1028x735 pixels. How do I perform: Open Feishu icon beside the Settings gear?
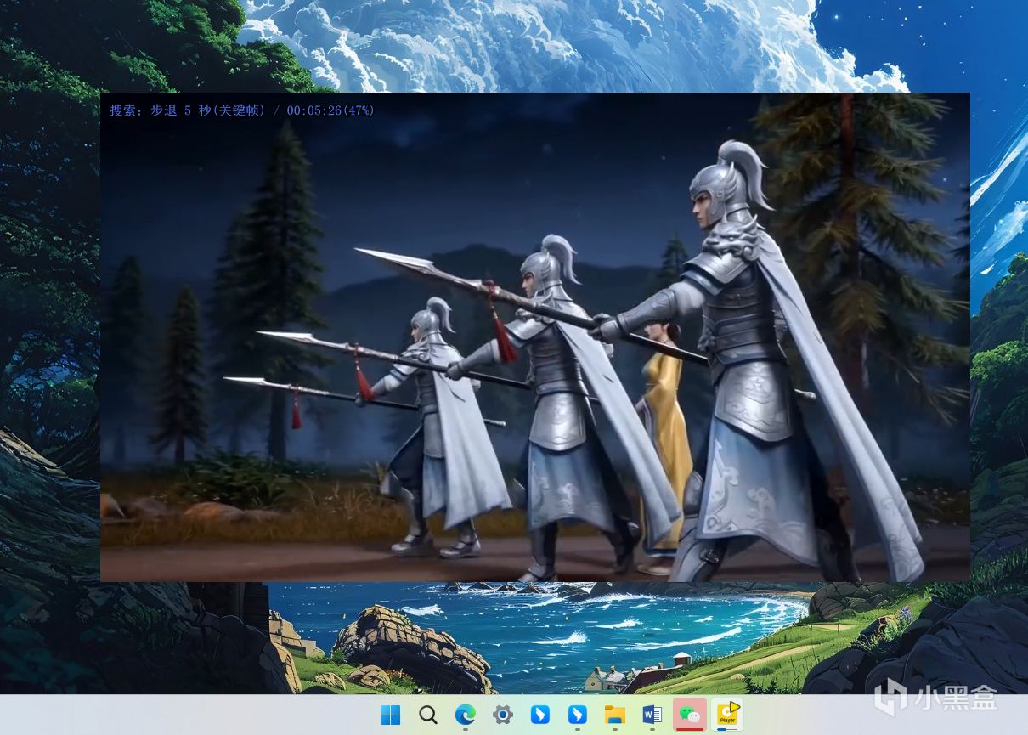point(540,715)
